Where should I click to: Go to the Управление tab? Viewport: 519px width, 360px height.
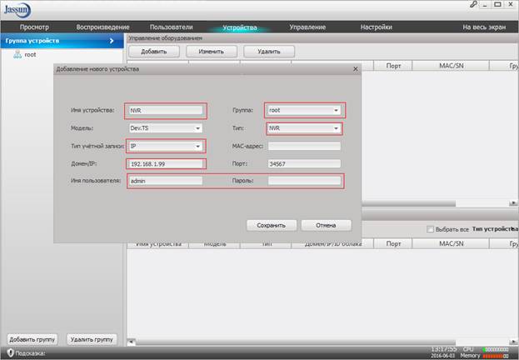pos(307,27)
